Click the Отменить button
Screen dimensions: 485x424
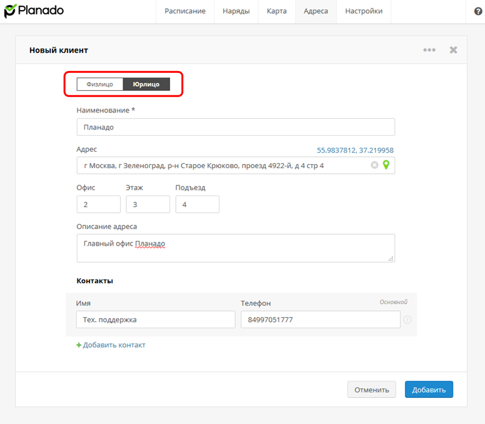(x=371, y=390)
